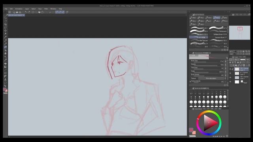Toggle visibility of Layer 2
This screenshot has width=253, height=142.
230,73
